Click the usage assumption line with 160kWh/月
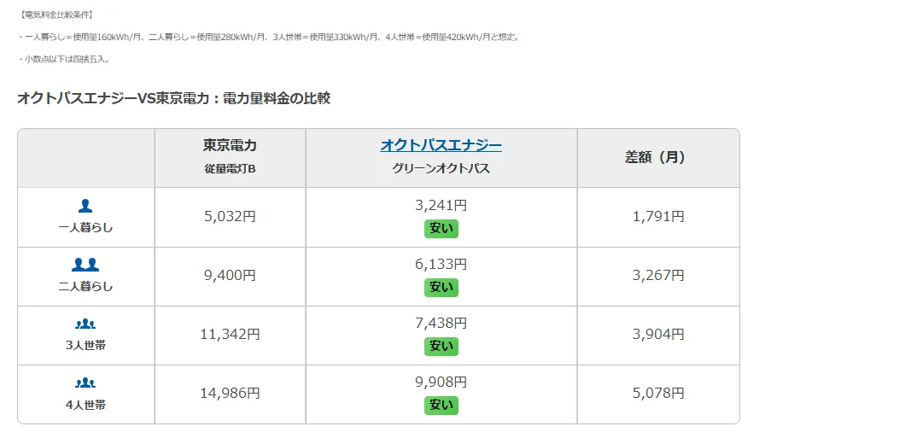The width and height of the screenshot is (905, 438). (x=269, y=37)
